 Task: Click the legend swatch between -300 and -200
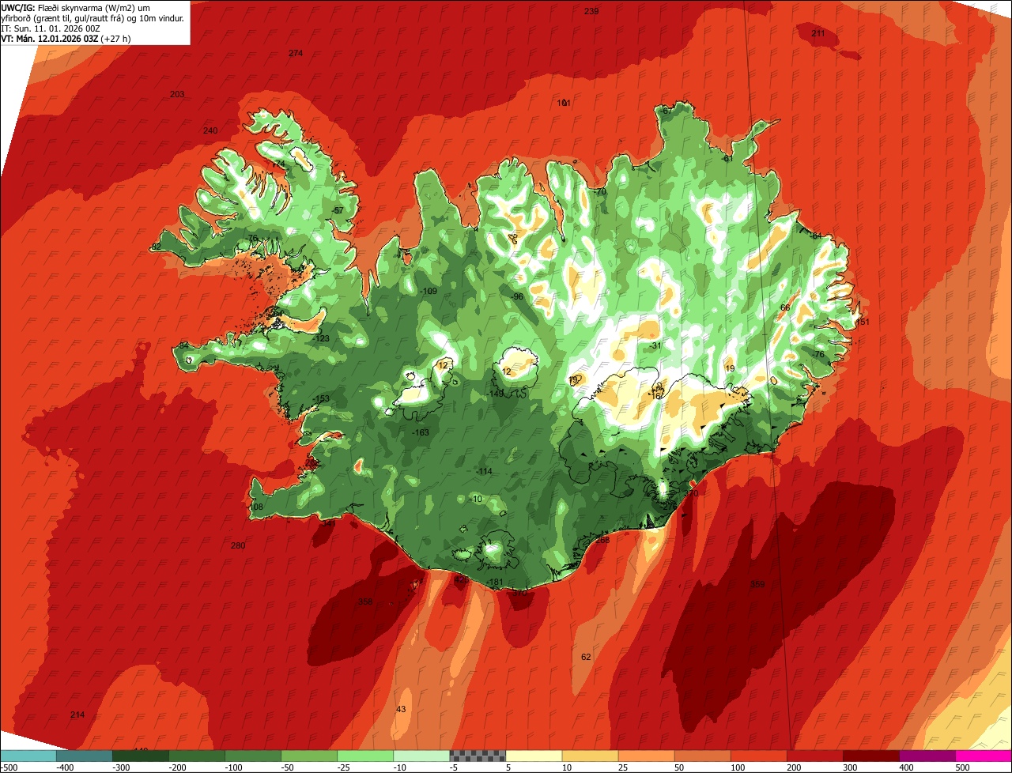(x=141, y=755)
